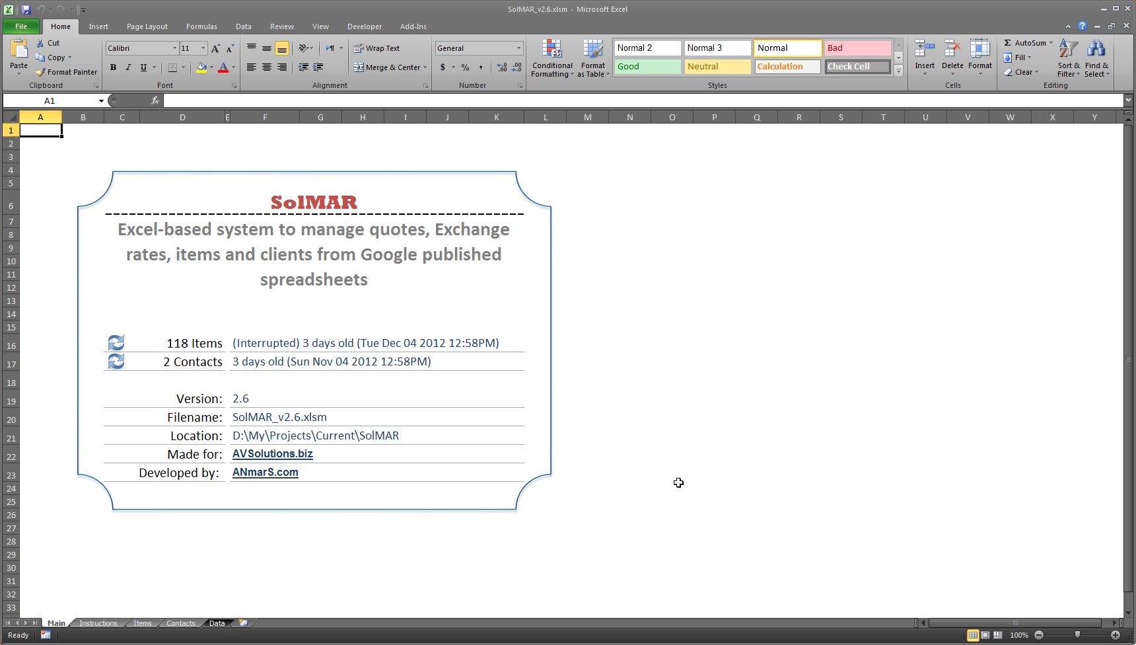Toggle Bold formatting
Viewport: 1136px width, 645px height.
(113, 67)
